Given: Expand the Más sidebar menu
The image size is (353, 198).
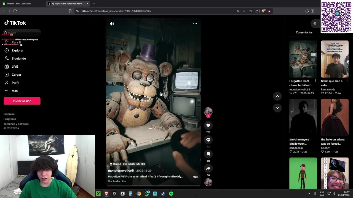Looking at the screenshot, I should (15, 91).
